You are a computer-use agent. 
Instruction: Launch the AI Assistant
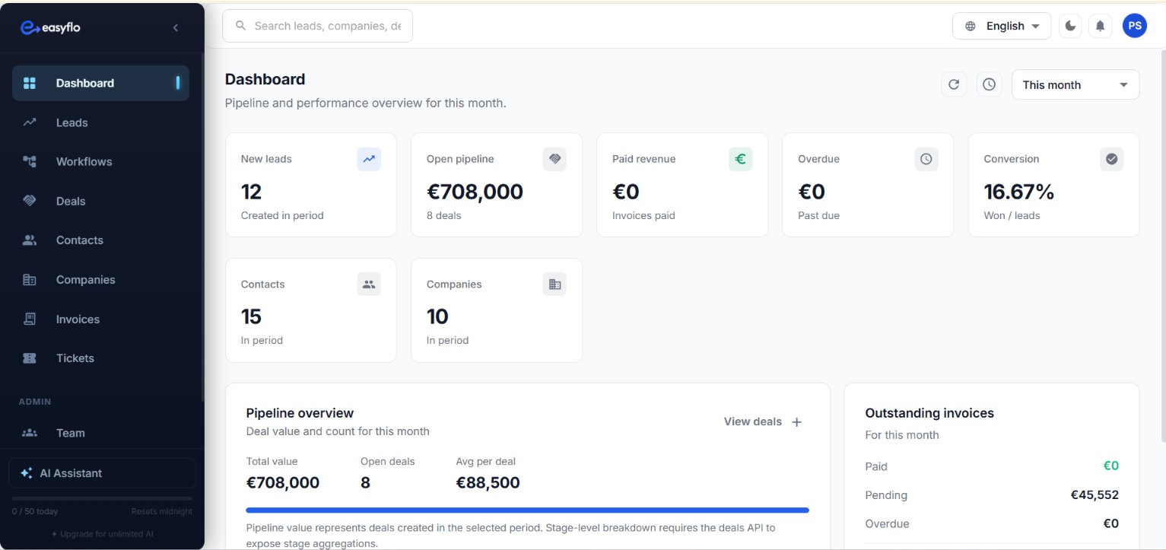(102, 473)
